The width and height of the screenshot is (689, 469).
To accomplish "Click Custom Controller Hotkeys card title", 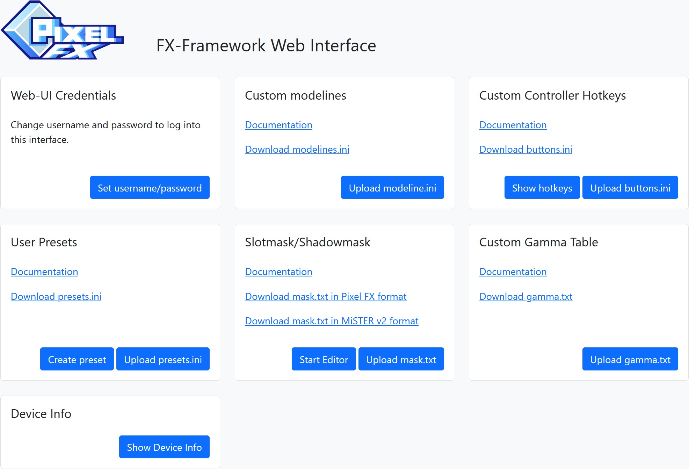I will pos(552,95).
